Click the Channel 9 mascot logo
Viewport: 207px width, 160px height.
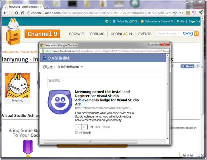click(x=13, y=32)
